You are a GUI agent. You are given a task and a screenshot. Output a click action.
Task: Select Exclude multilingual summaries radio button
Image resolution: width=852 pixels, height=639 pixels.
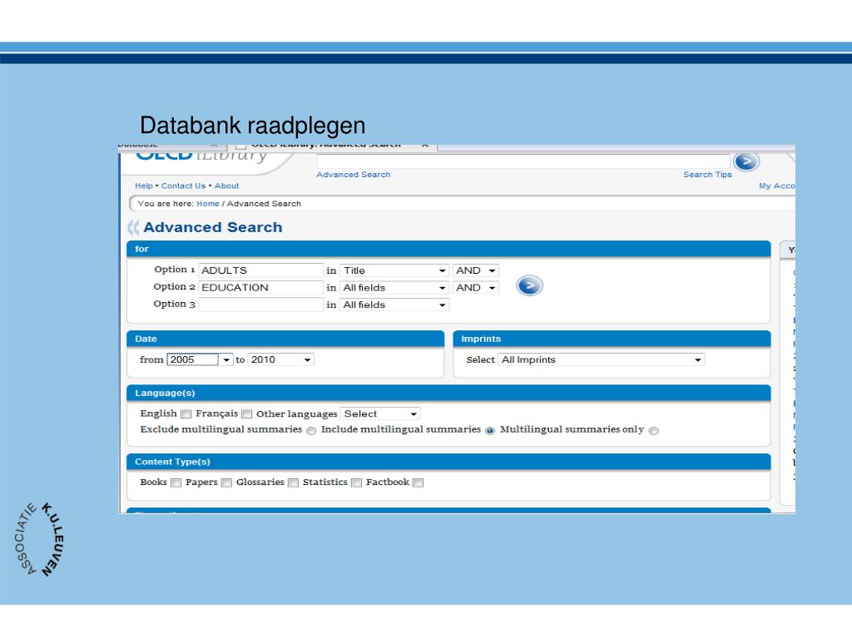(311, 430)
